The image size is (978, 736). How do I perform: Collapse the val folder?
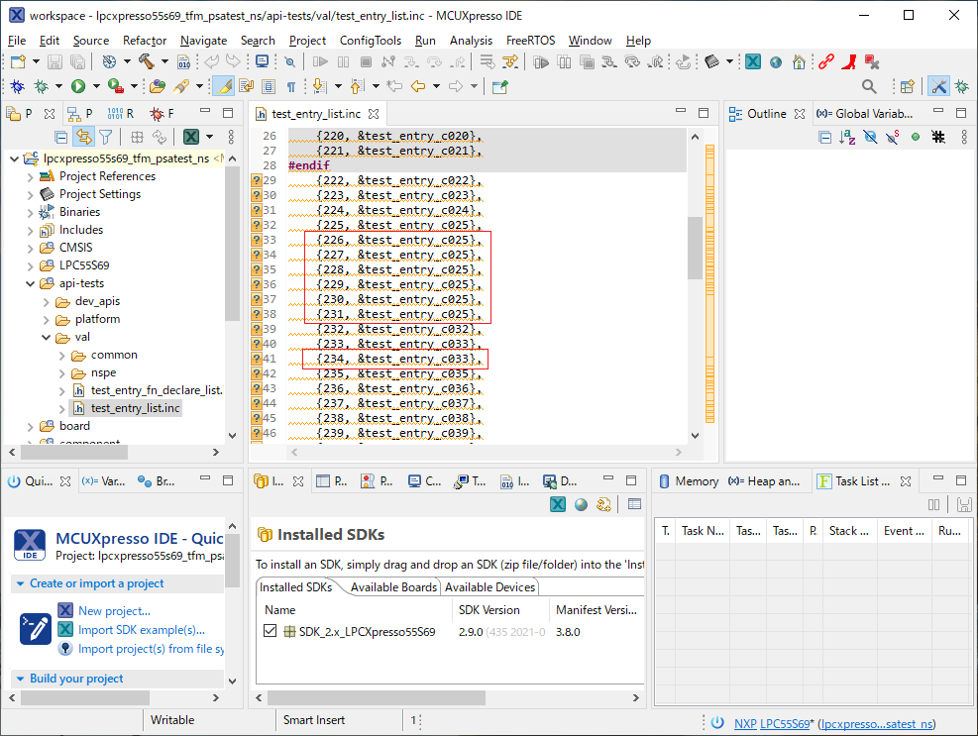coord(46,337)
